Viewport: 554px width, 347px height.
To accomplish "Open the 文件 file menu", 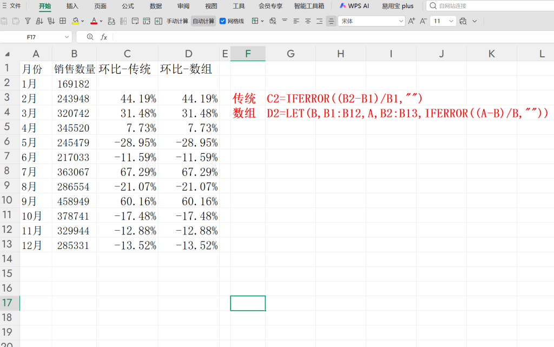I will click(x=12, y=6).
